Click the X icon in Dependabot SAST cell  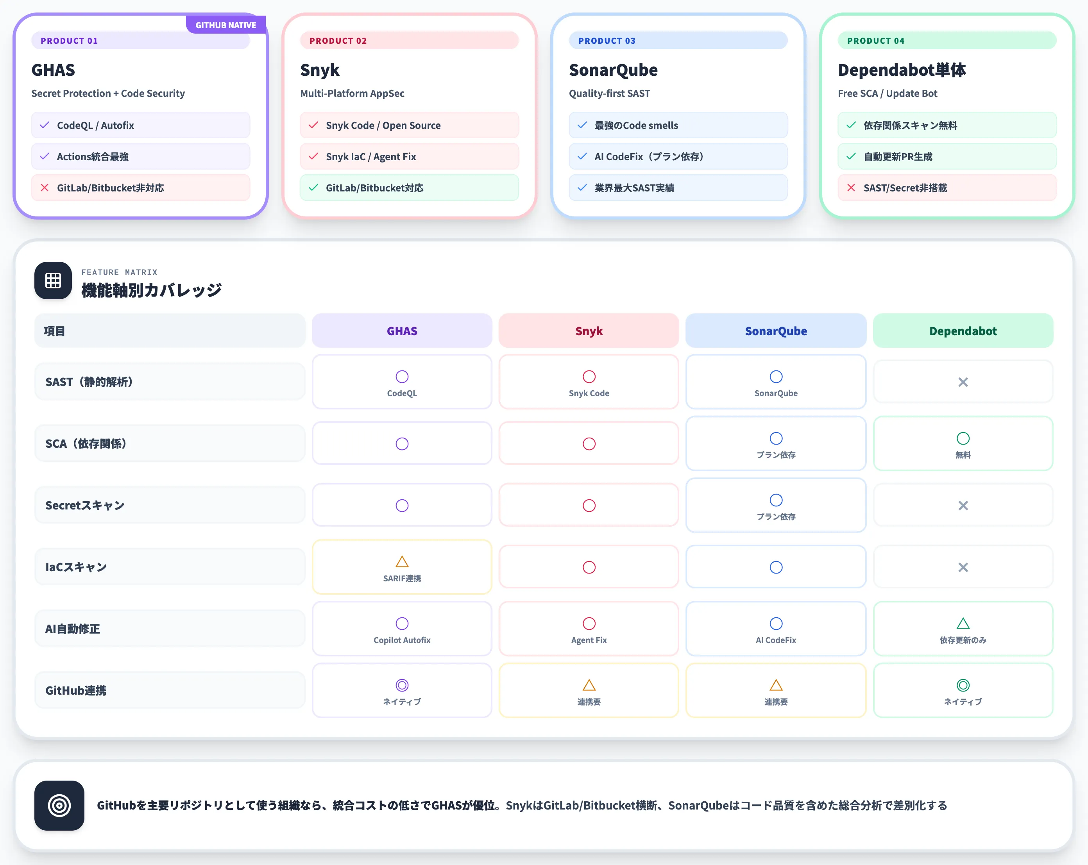click(x=963, y=382)
